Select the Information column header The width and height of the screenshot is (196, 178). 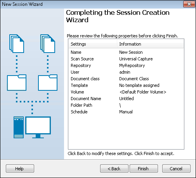tap(150, 44)
